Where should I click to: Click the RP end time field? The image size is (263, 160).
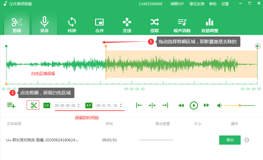[x=107, y=105]
